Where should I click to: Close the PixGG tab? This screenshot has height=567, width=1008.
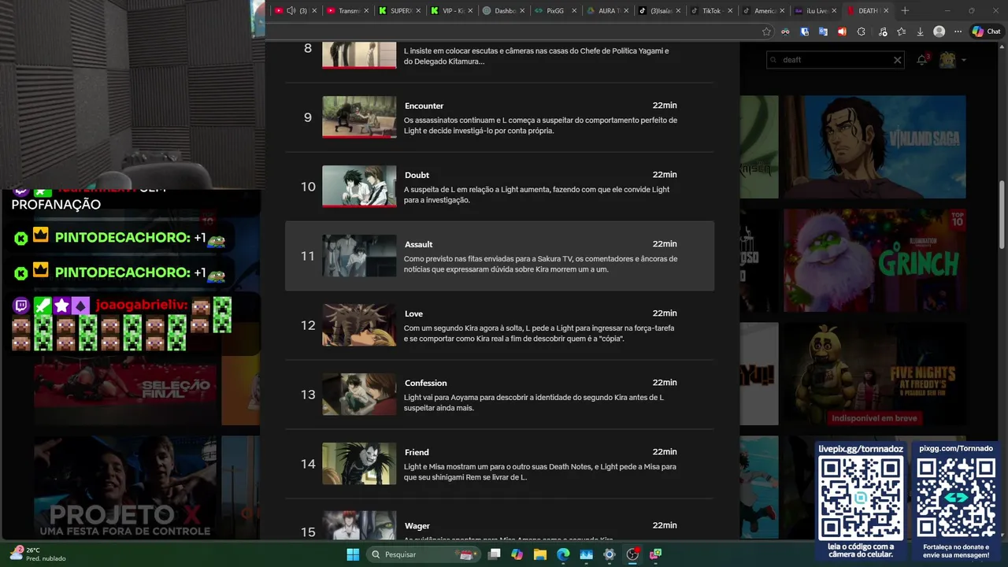(x=574, y=10)
